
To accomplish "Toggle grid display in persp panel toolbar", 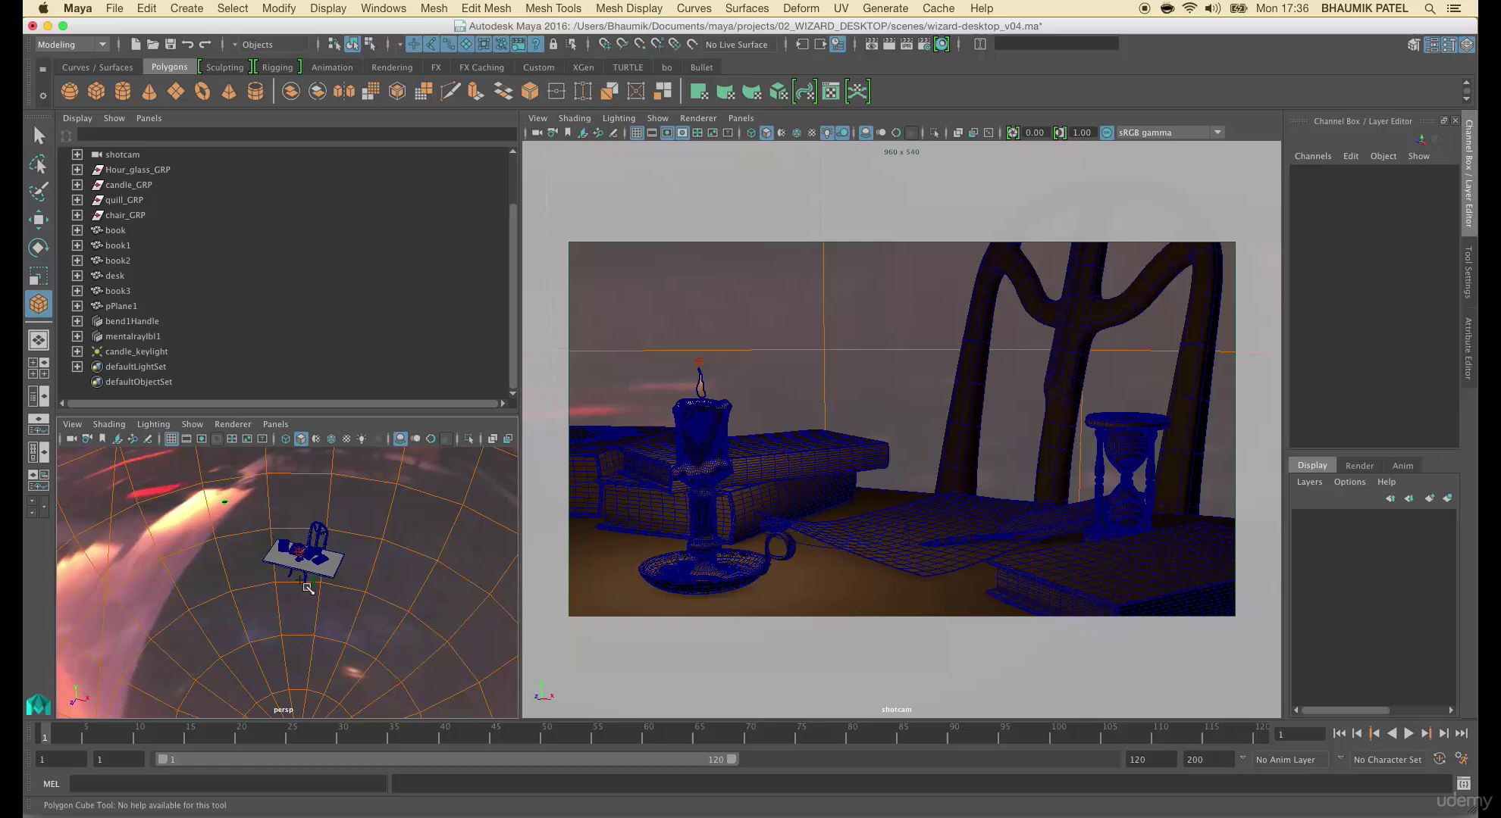I will click(x=171, y=439).
